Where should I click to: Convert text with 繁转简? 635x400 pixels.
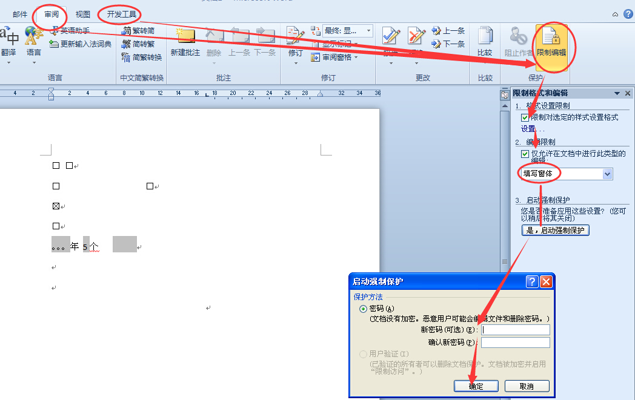click(138, 31)
